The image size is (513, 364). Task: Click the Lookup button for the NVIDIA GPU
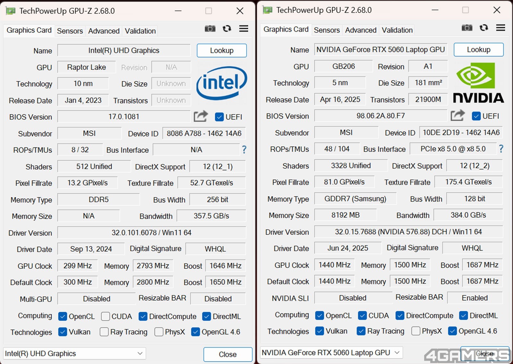[x=478, y=50]
